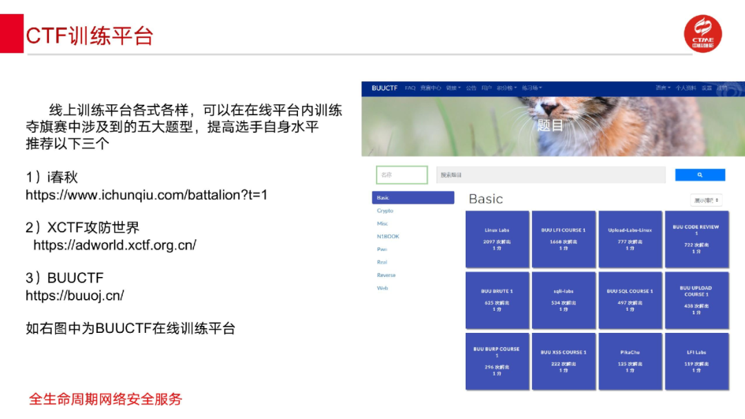Open the 用户 users page
The height and width of the screenshot is (419, 745).
486,88
